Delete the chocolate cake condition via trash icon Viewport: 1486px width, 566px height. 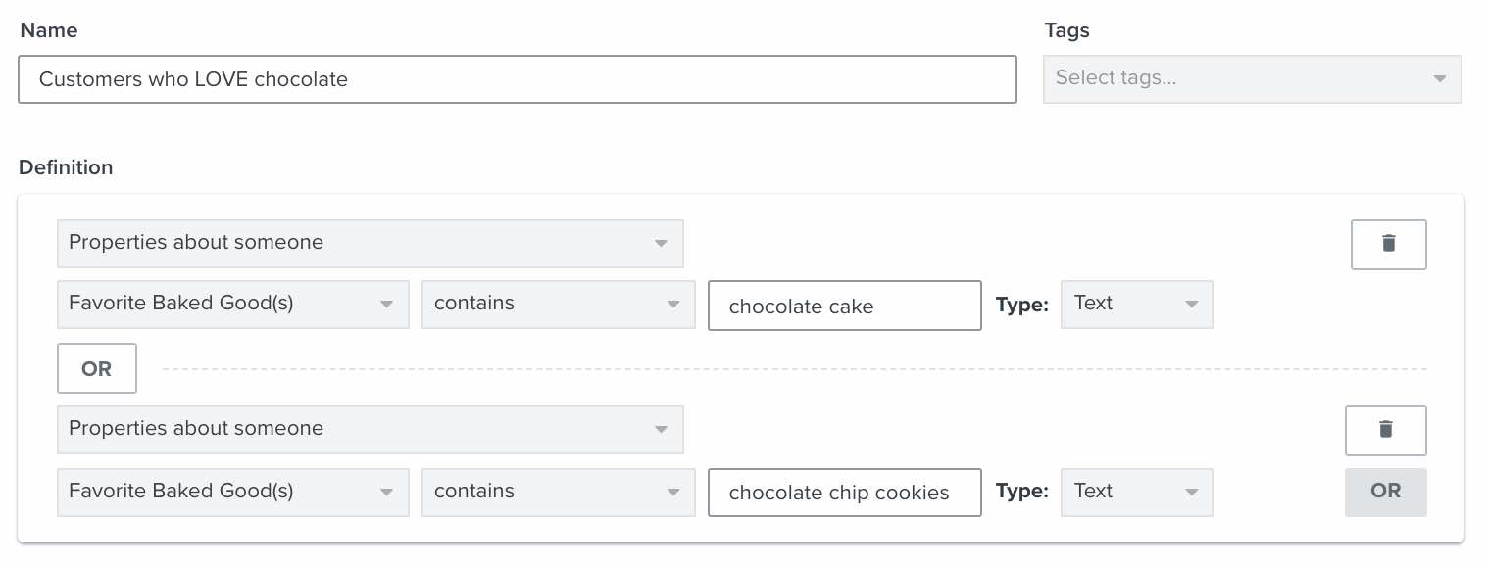pos(1388,244)
